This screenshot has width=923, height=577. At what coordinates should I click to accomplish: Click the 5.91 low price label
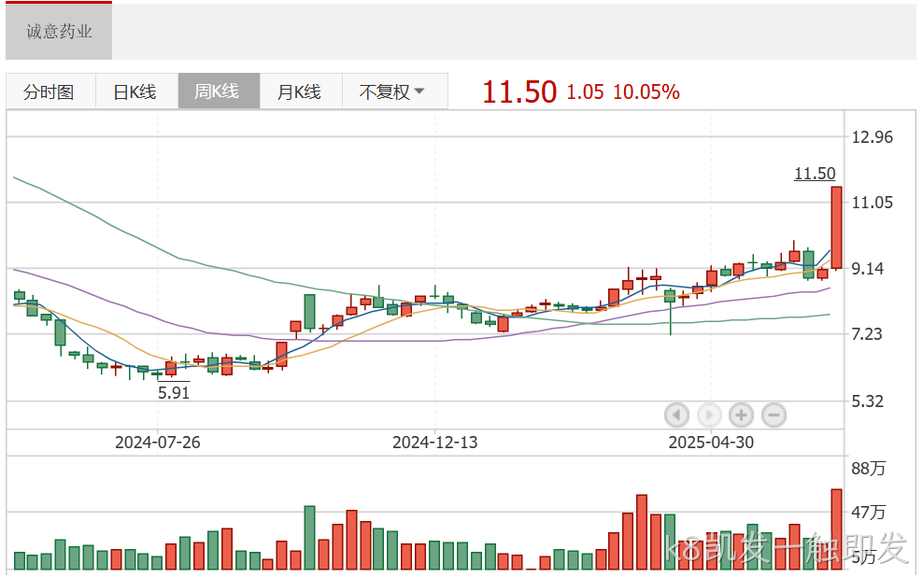174,392
